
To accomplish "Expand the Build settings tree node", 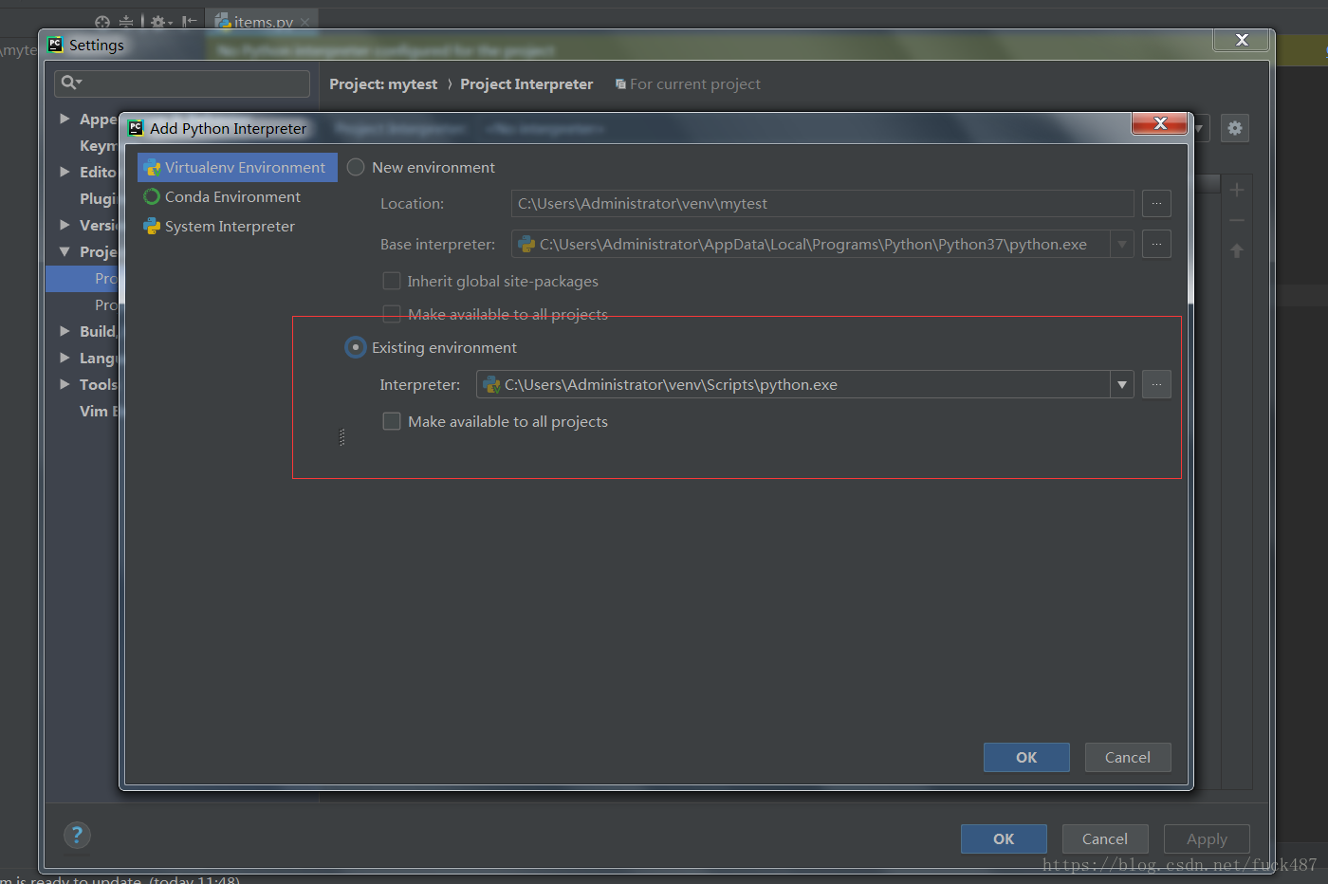I will pyautogui.click(x=65, y=331).
